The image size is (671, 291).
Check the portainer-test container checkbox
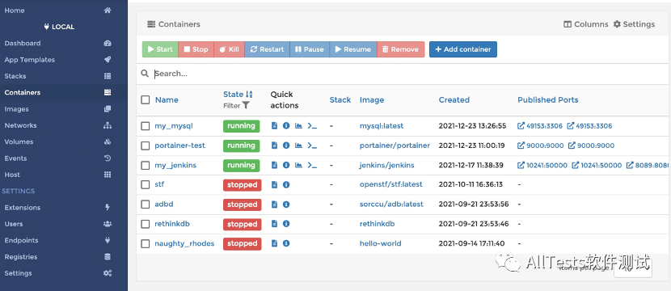[146, 145]
